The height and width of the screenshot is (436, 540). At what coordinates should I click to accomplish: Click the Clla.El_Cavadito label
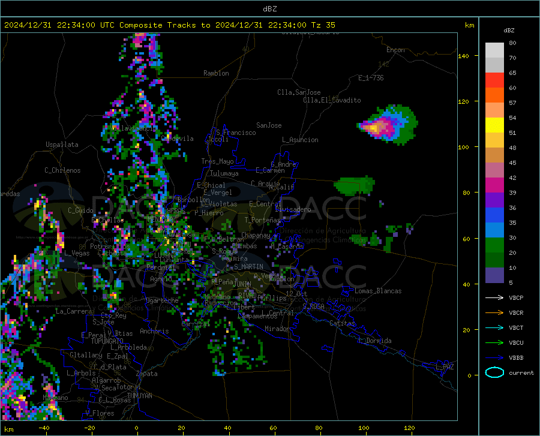(x=332, y=100)
